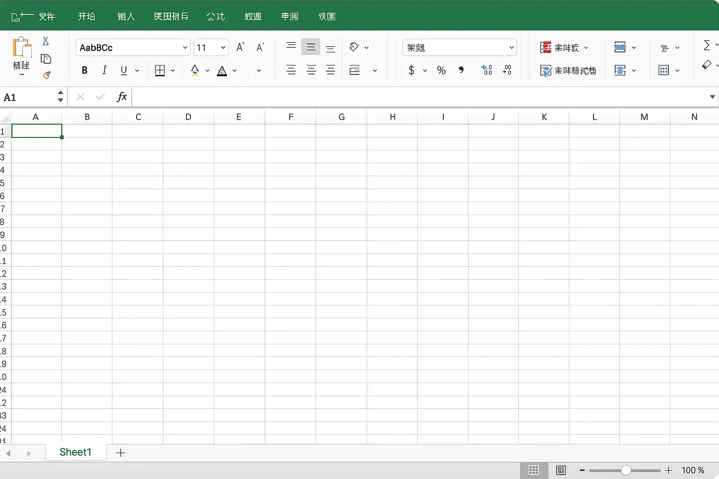Click the increase decimal icon

point(487,70)
